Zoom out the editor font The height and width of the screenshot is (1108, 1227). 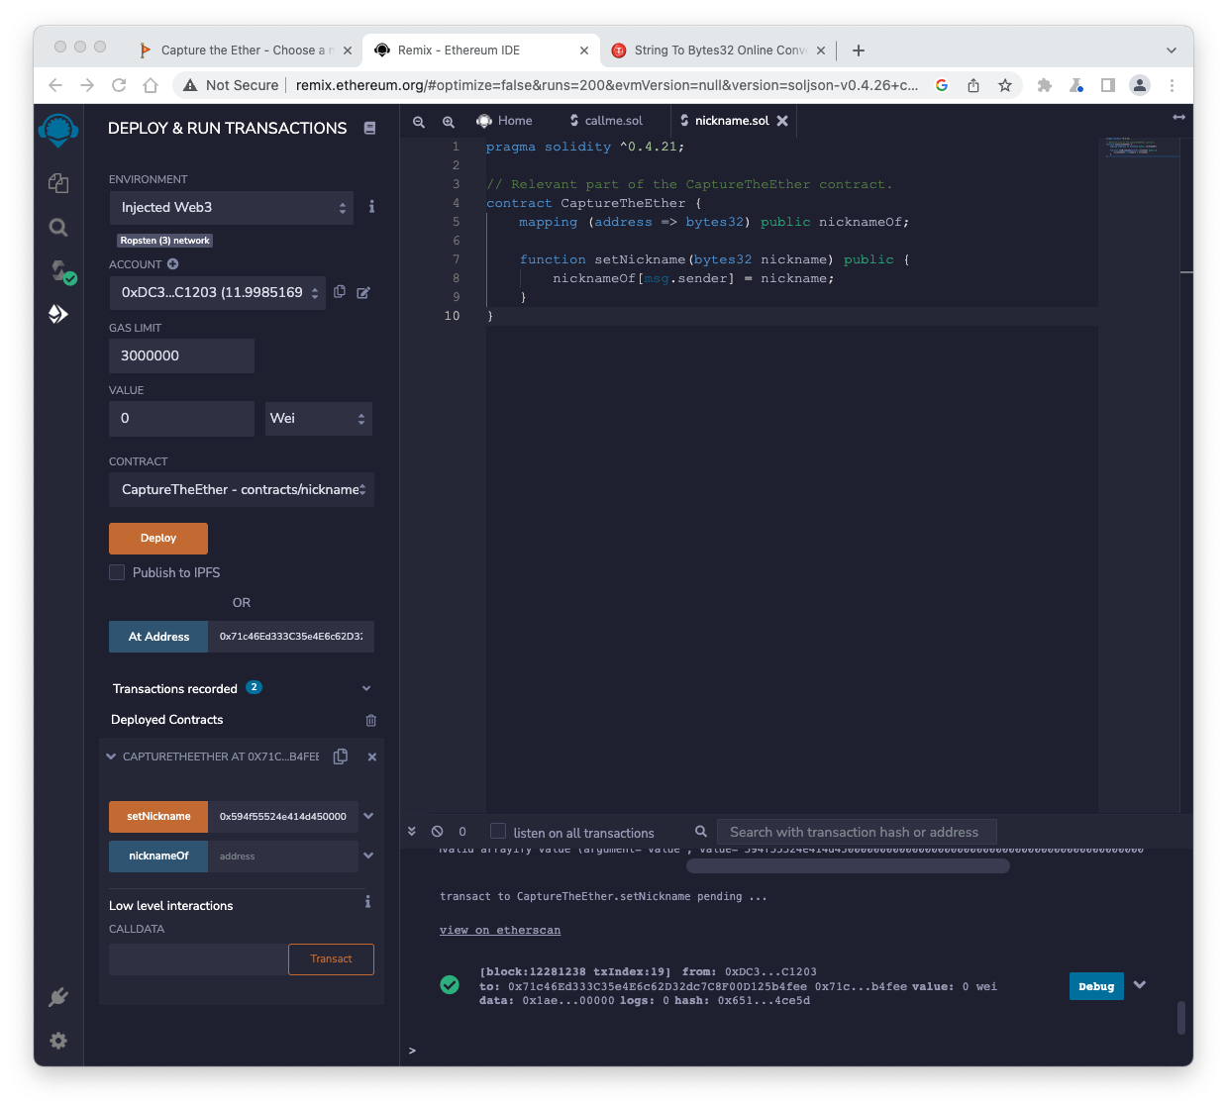[x=419, y=121]
